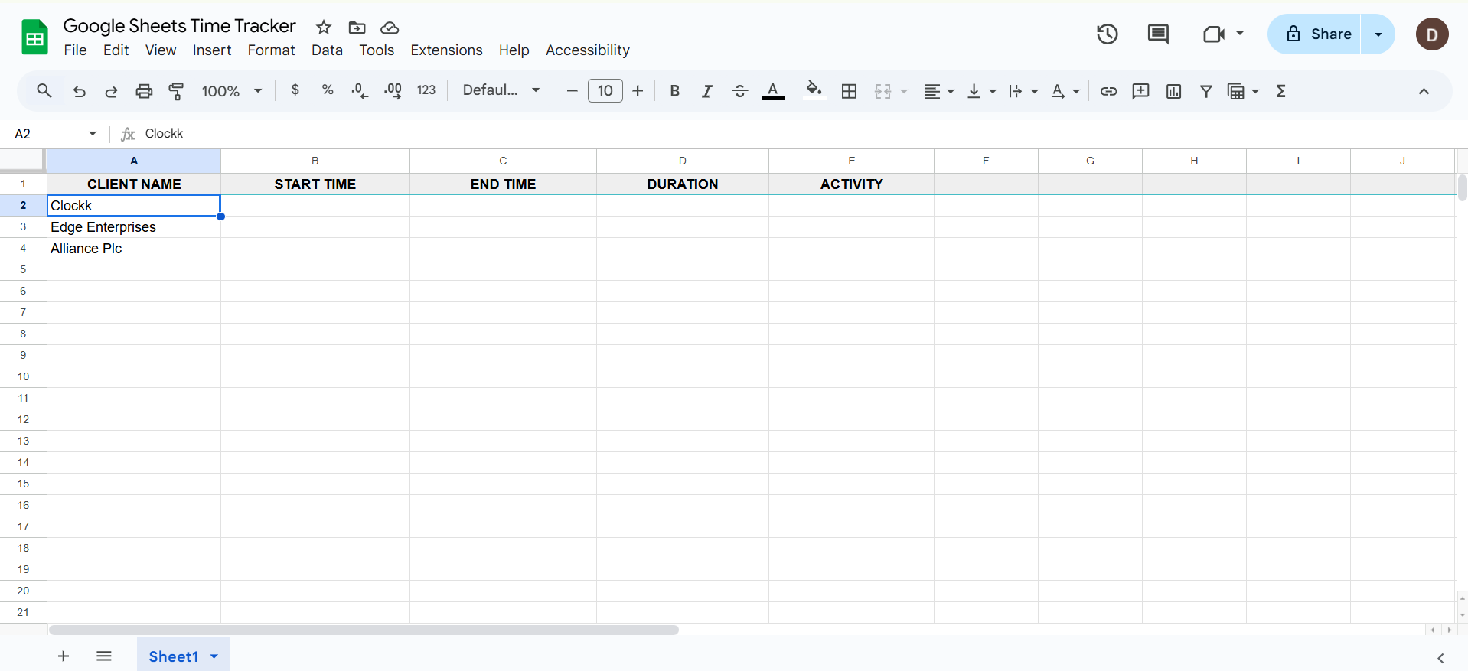Go to Sheets home via logo

(34, 37)
